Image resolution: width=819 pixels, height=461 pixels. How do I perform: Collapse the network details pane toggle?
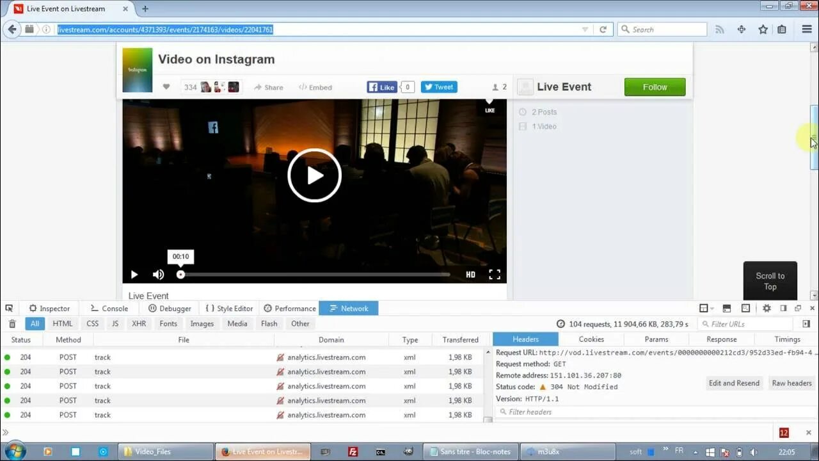[807, 324]
